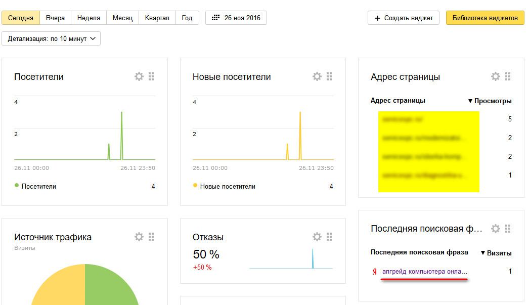Viewport: 530px width, 305px height.
Task: Click the Отказы widget title
Action: pos(208,237)
